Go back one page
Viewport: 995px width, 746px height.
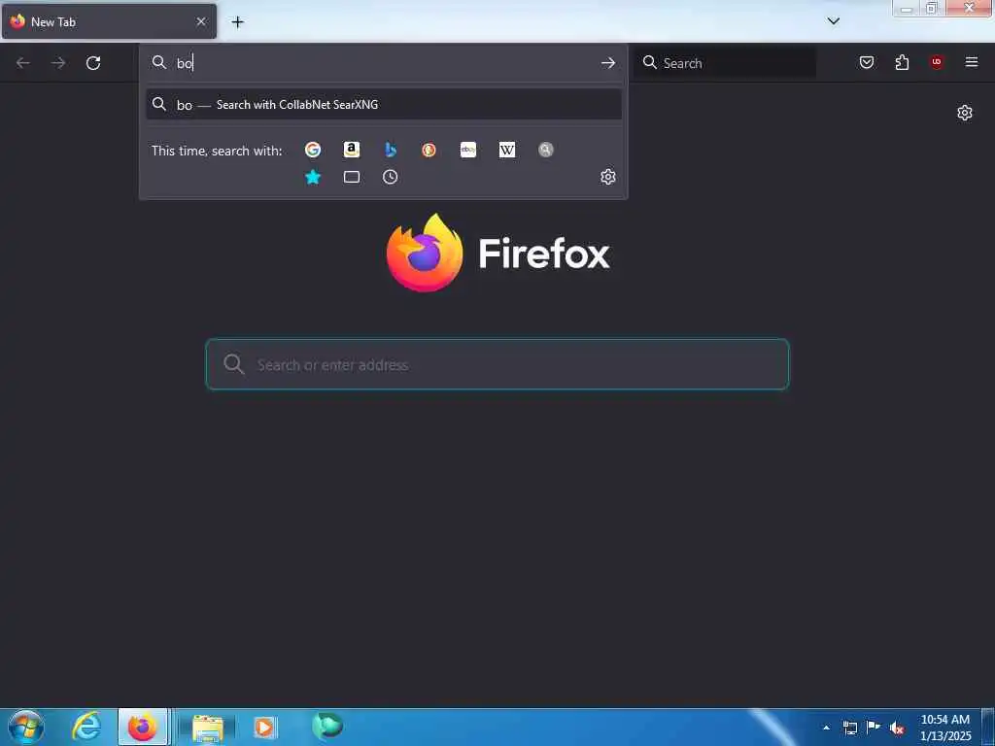(x=23, y=63)
